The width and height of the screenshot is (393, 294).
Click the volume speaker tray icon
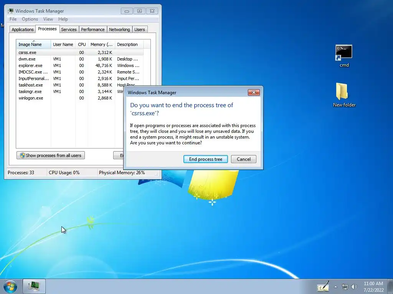(354, 287)
